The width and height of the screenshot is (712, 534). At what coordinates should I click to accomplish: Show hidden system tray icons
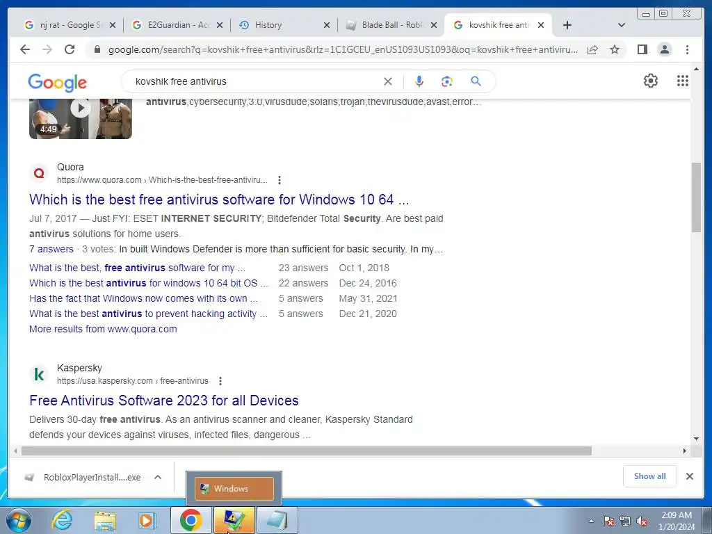tap(591, 520)
